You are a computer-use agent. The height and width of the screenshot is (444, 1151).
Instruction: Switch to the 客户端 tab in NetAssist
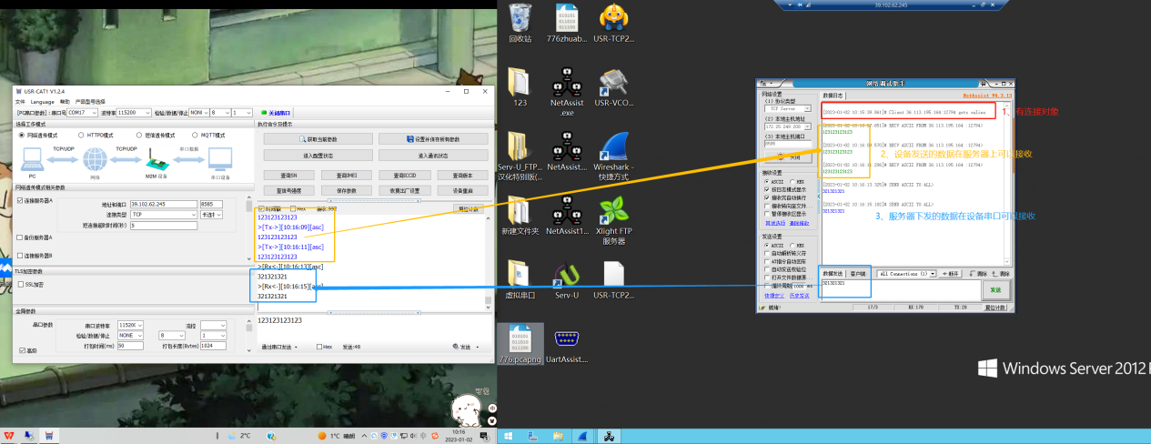click(857, 273)
